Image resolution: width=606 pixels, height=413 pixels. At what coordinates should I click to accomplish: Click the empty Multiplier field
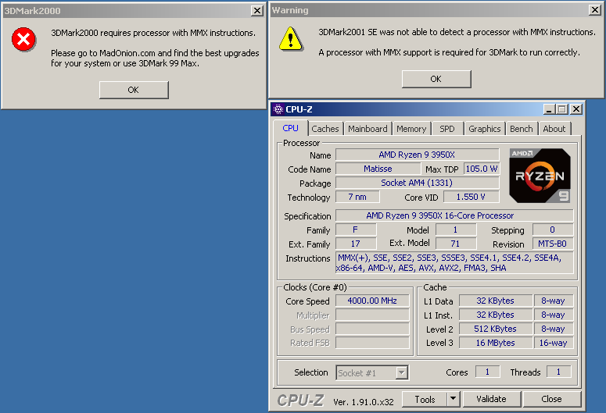(372, 315)
